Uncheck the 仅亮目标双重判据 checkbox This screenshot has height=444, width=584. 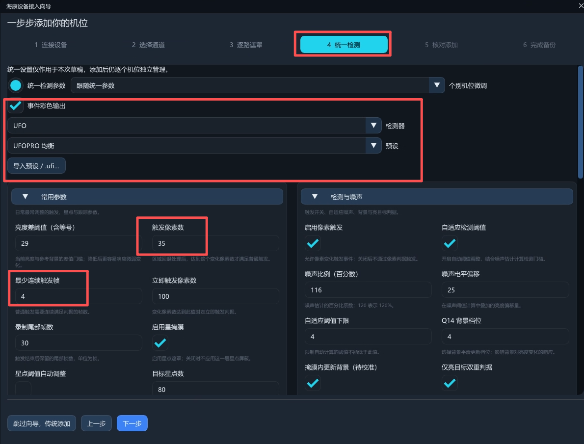(450, 383)
